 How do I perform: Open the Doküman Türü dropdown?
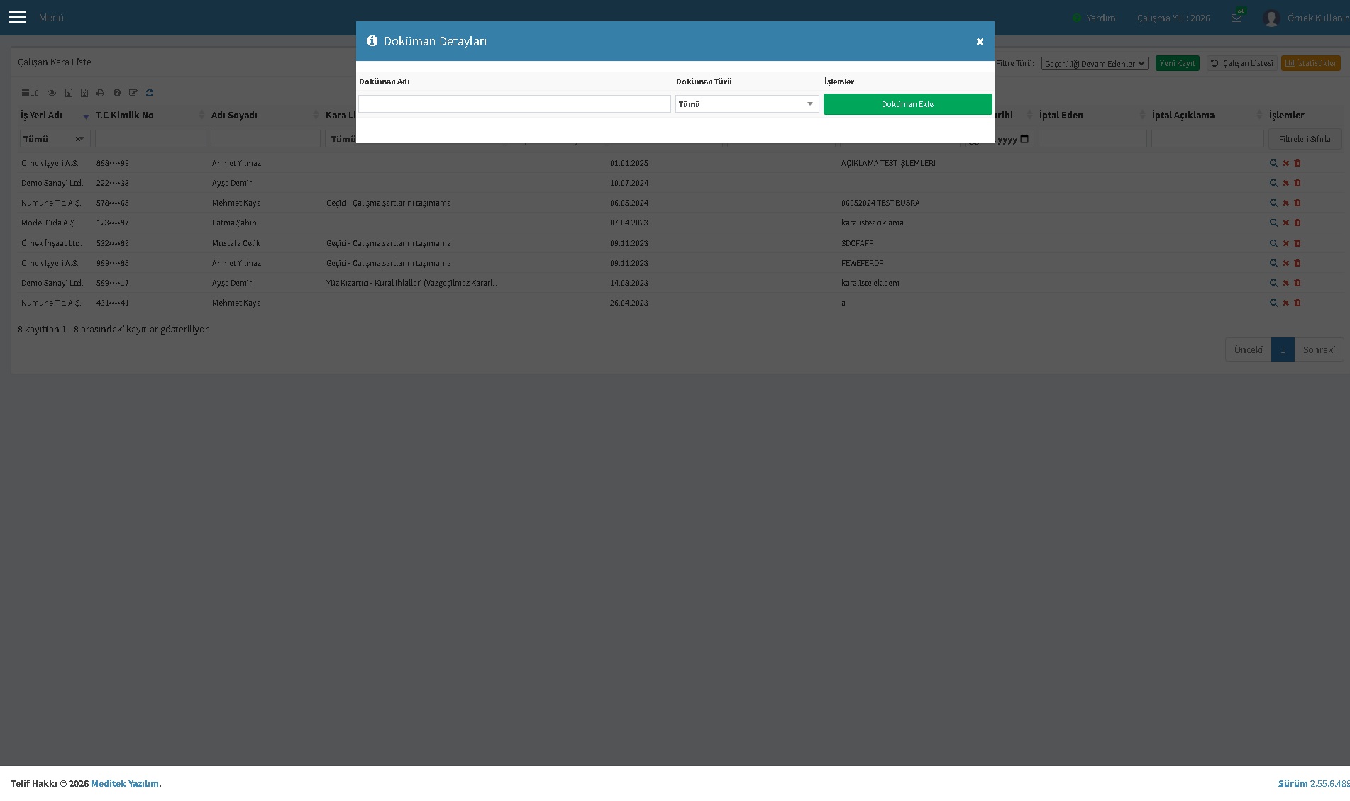coord(747,104)
